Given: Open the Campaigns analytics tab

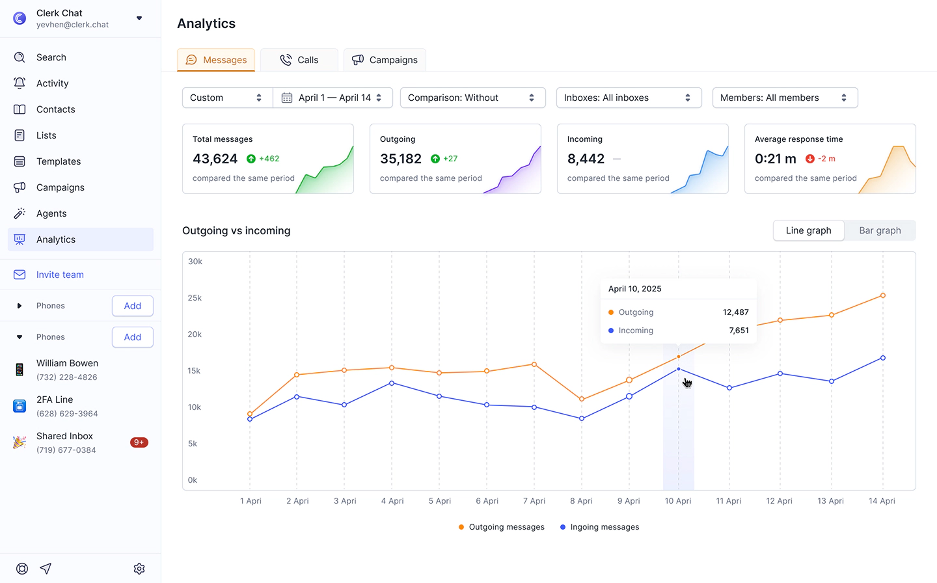Looking at the screenshot, I should click(x=385, y=60).
